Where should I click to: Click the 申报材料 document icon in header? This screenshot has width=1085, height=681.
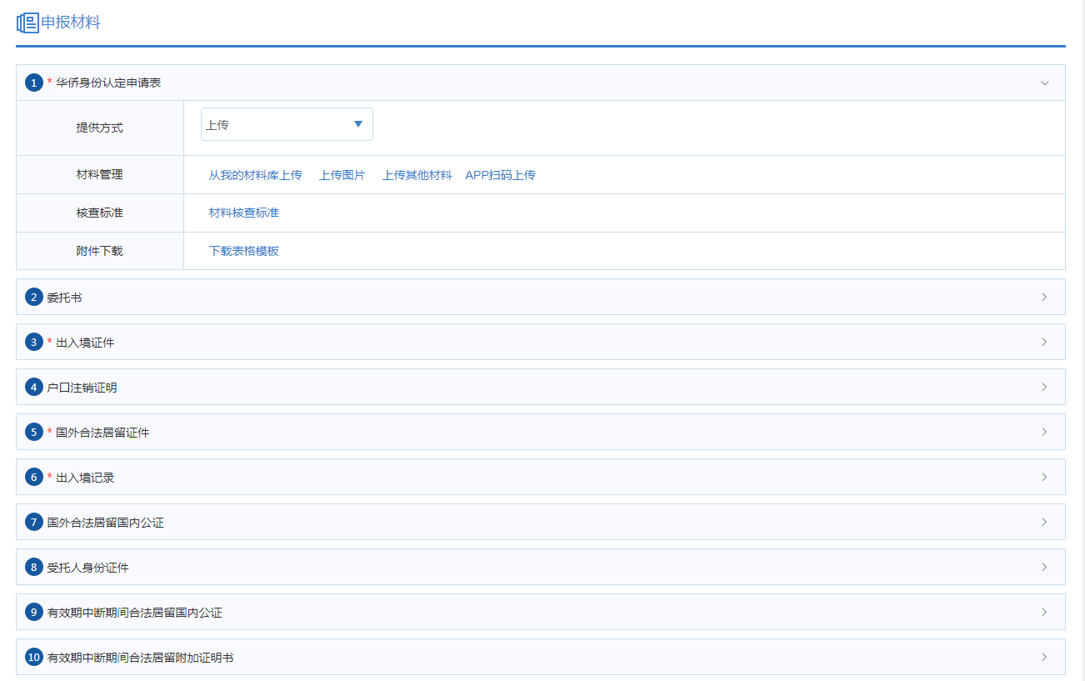[27, 23]
